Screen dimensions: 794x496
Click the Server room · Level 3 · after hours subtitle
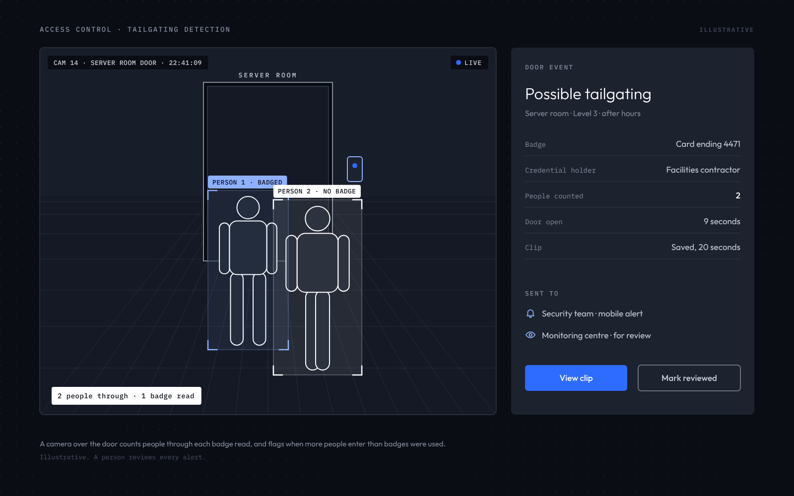pos(583,114)
